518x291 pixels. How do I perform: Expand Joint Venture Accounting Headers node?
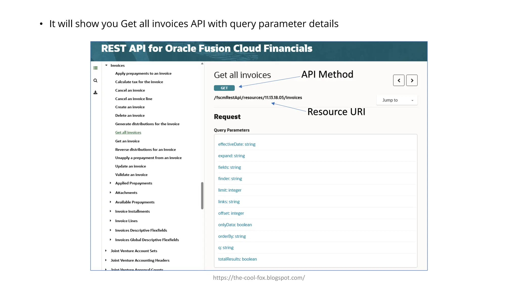coord(106,260)
